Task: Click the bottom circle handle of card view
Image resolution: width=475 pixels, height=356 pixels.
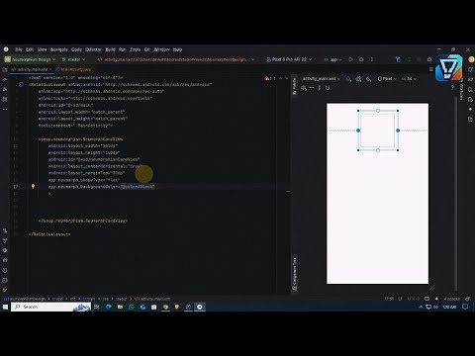Action: 378,150
